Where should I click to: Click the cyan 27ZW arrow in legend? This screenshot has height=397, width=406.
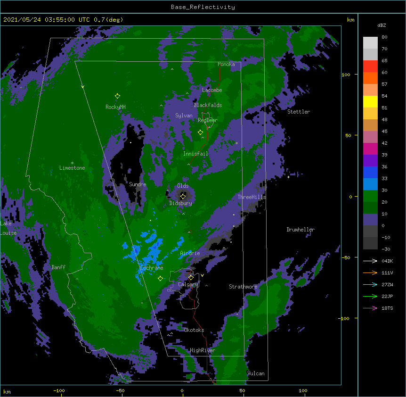(370, 284)
